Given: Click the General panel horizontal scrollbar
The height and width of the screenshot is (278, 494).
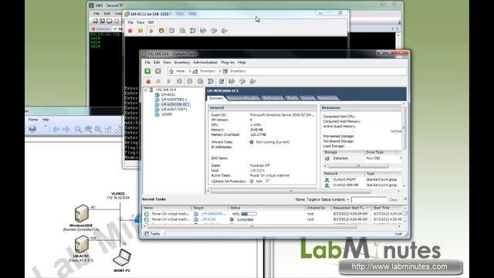Looking at the screenshot, I should point(290,191).
